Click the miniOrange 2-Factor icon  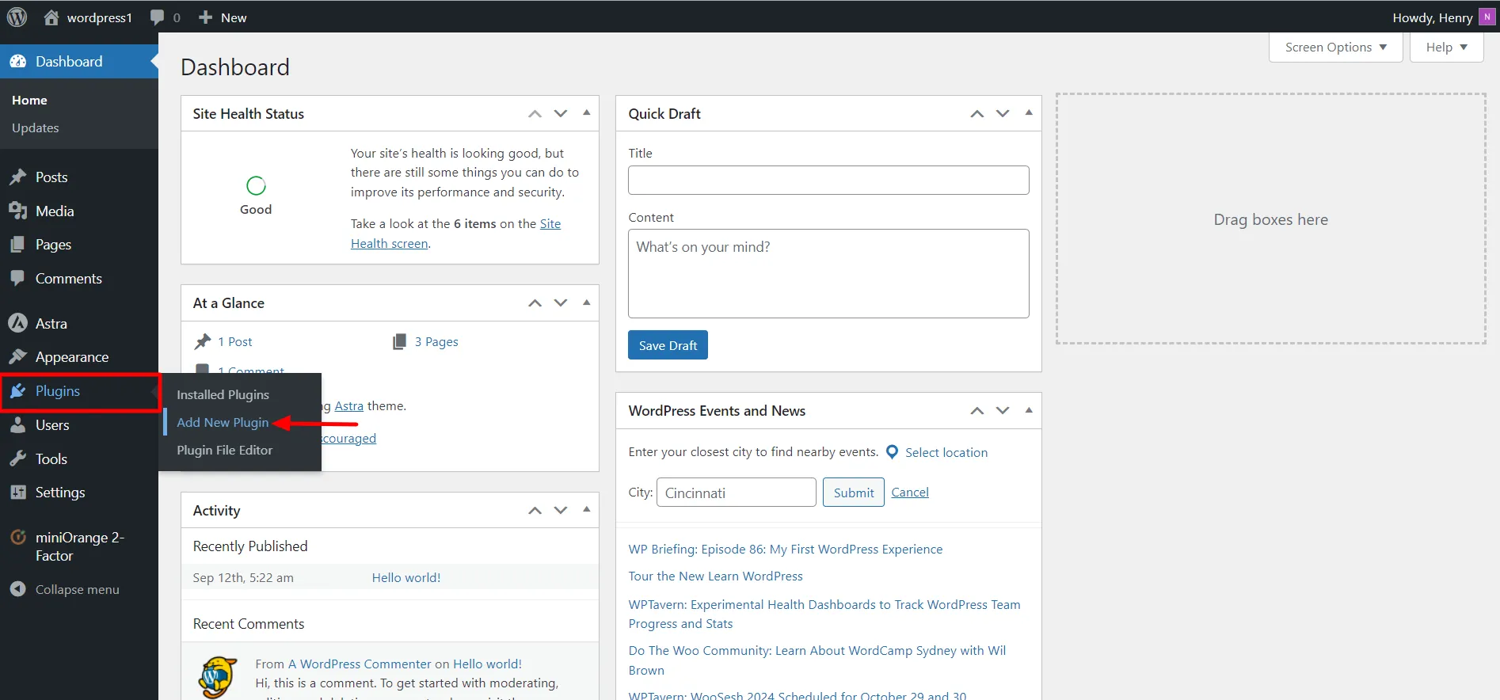pyautogui.click(x=17, y=538)
